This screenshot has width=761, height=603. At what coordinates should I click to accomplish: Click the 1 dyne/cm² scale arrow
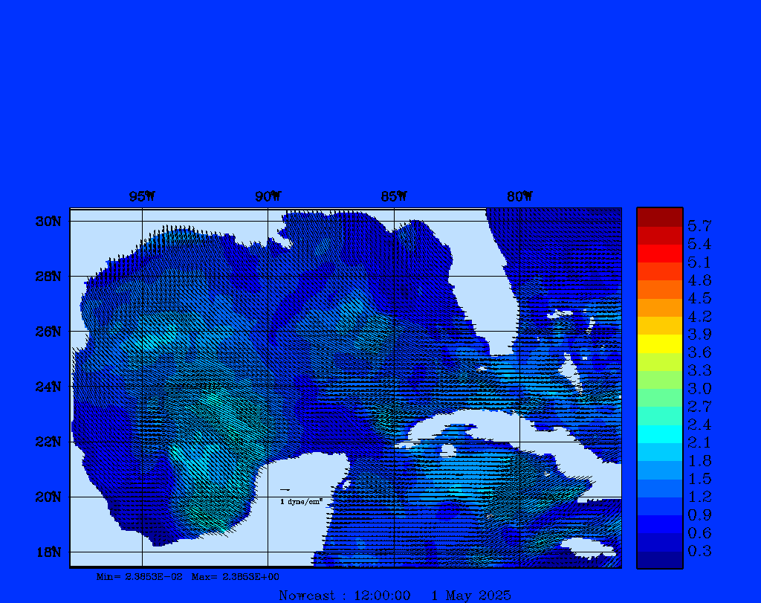[285, 490]
